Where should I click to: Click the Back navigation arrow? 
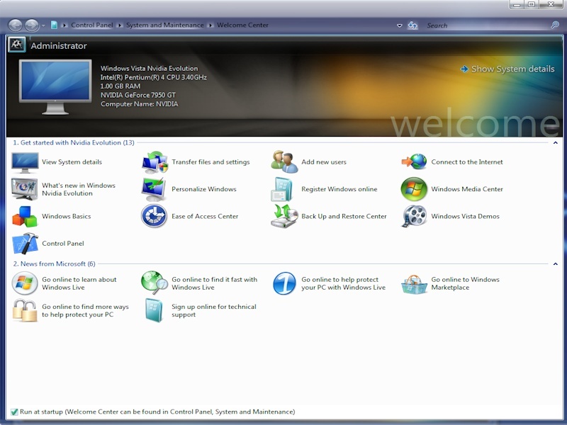15,25
